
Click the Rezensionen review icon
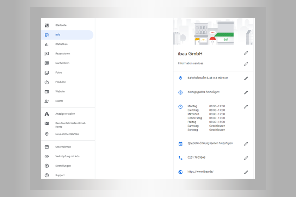(x=47, y=54)
